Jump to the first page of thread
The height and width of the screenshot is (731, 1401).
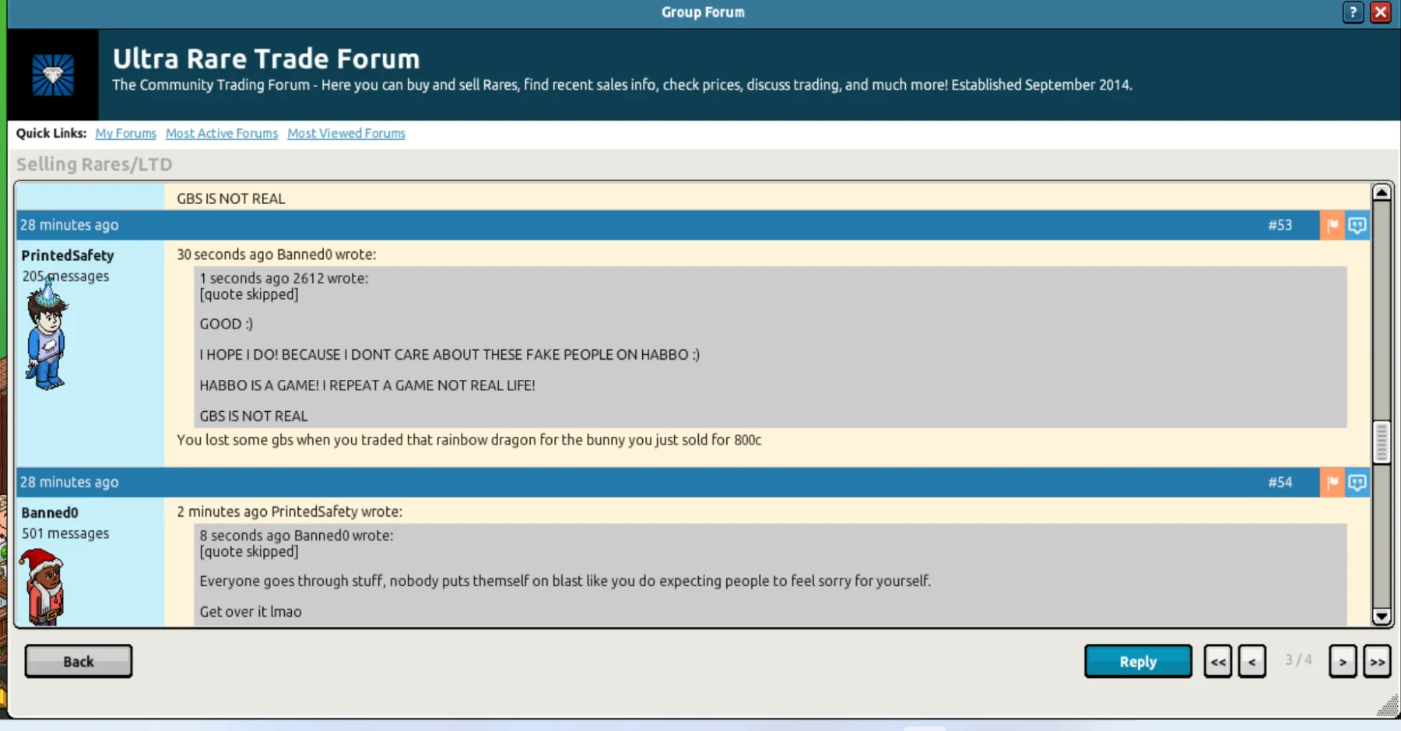[1217, 662]
